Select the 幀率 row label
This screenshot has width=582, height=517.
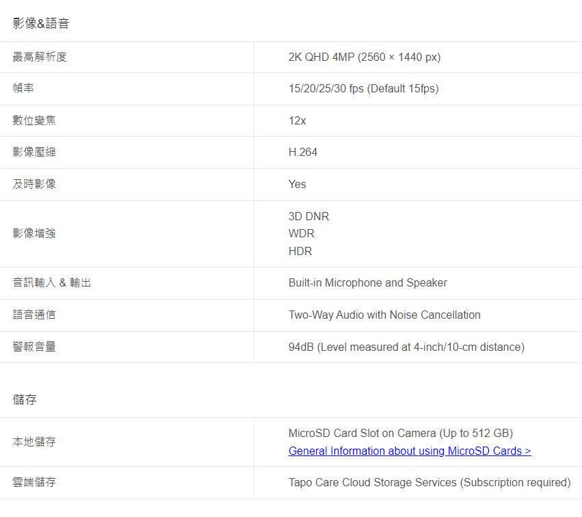23,88
